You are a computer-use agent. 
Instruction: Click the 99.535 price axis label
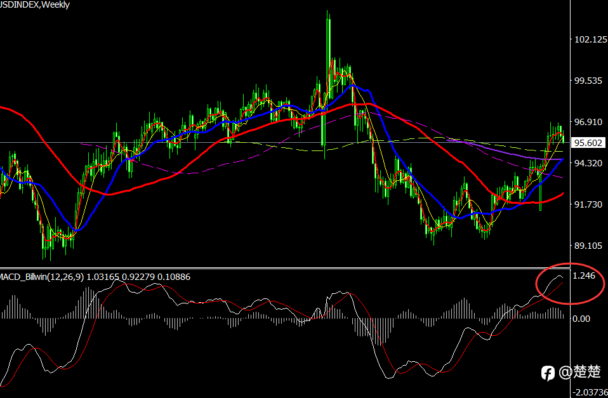tap(588, 81)
